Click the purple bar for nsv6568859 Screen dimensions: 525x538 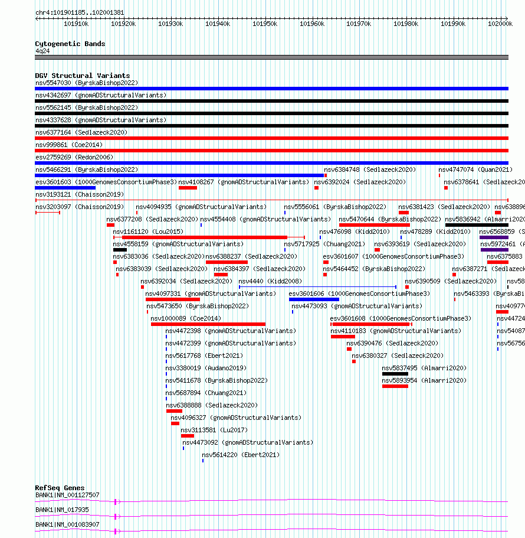[x=494, y=237]
